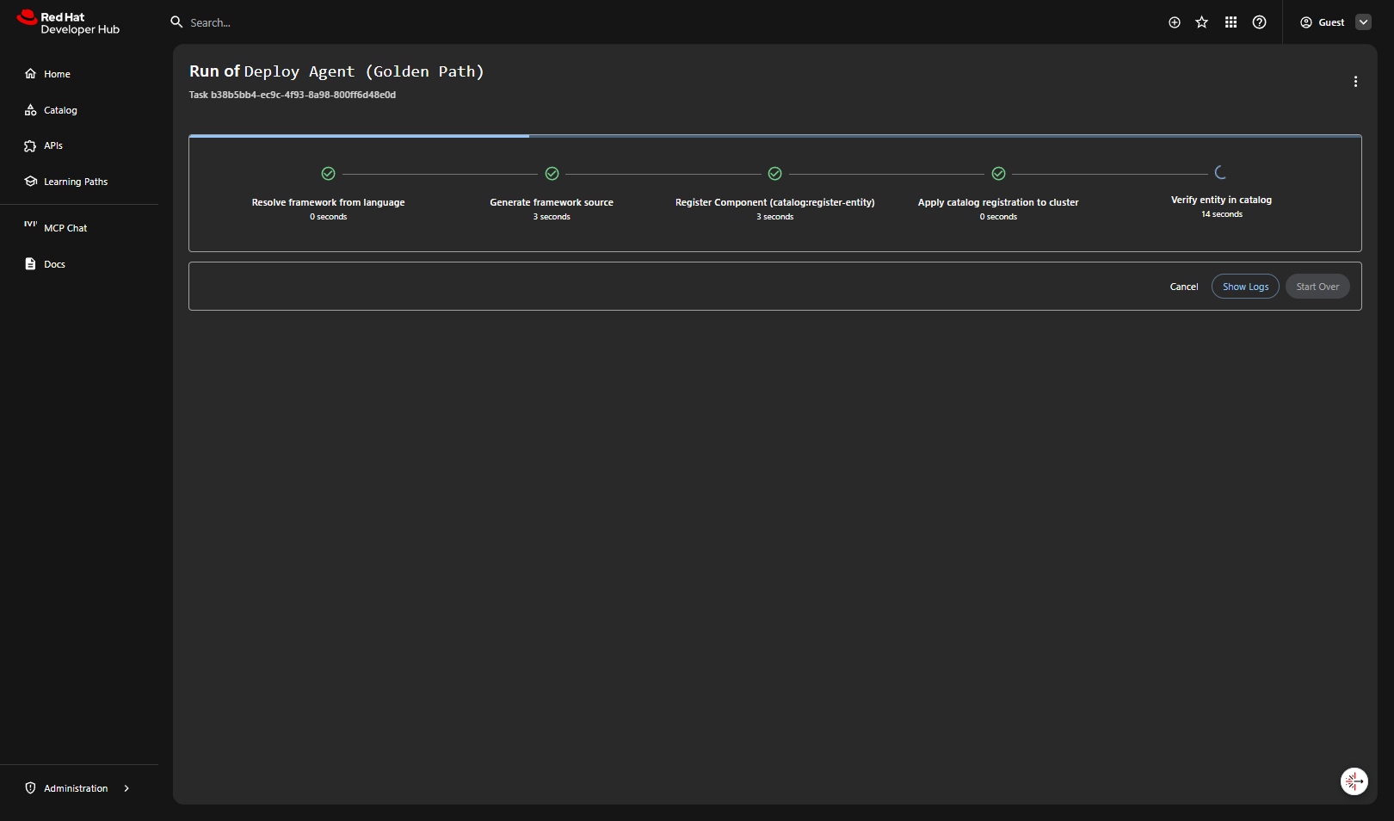Click the 14 seconds duration text
Viewport: 1394px width, 821px height.
click(x=1222, y=214)
